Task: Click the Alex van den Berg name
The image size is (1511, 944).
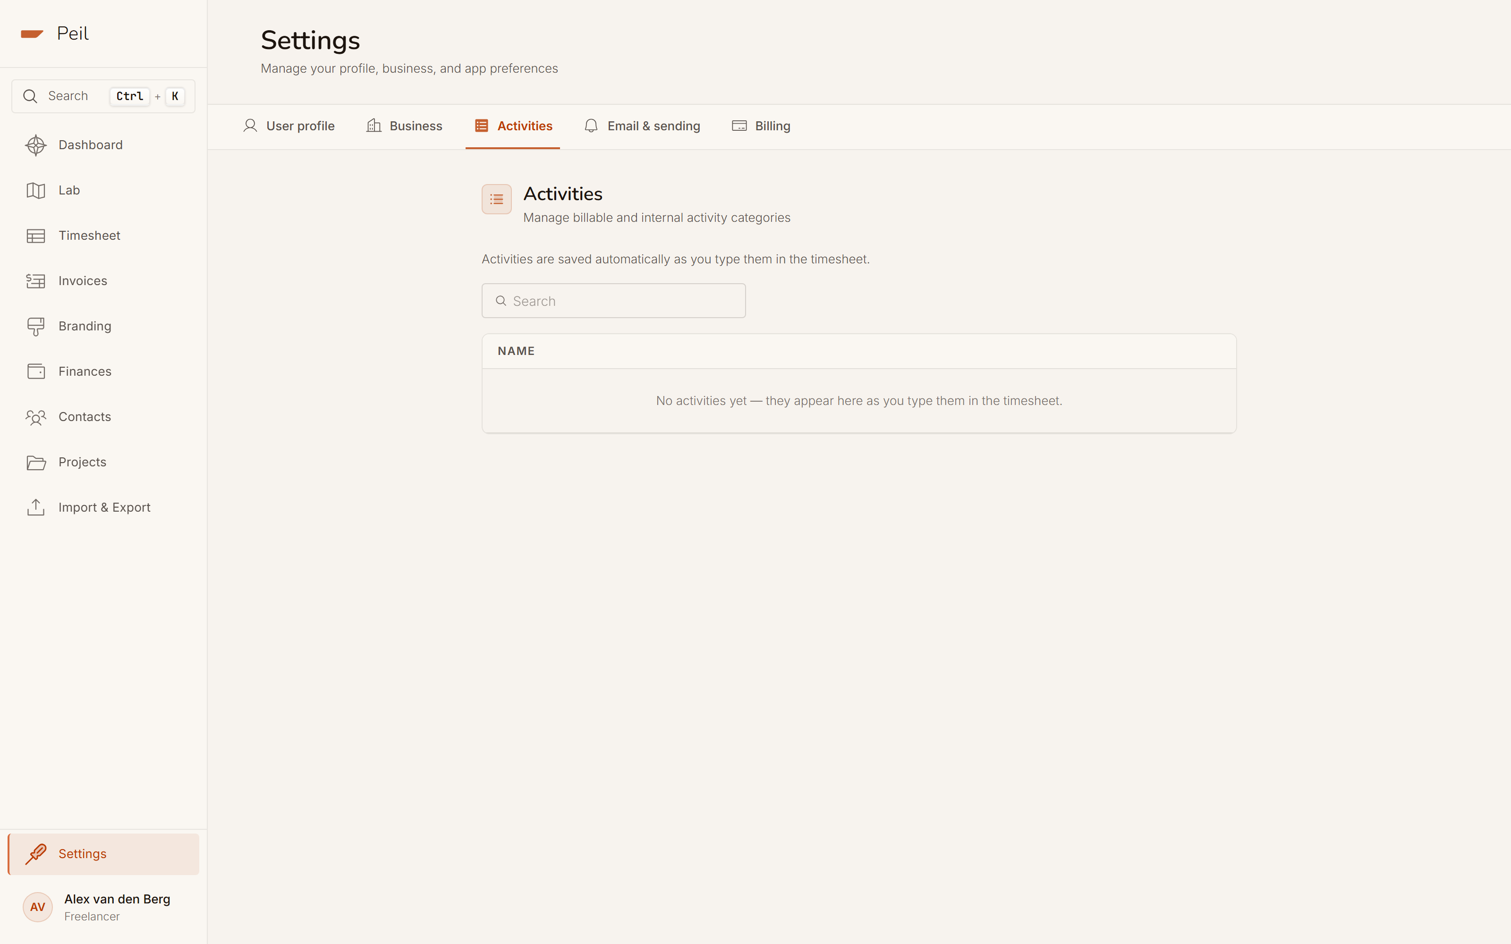Action: click(x=118, y=899)
